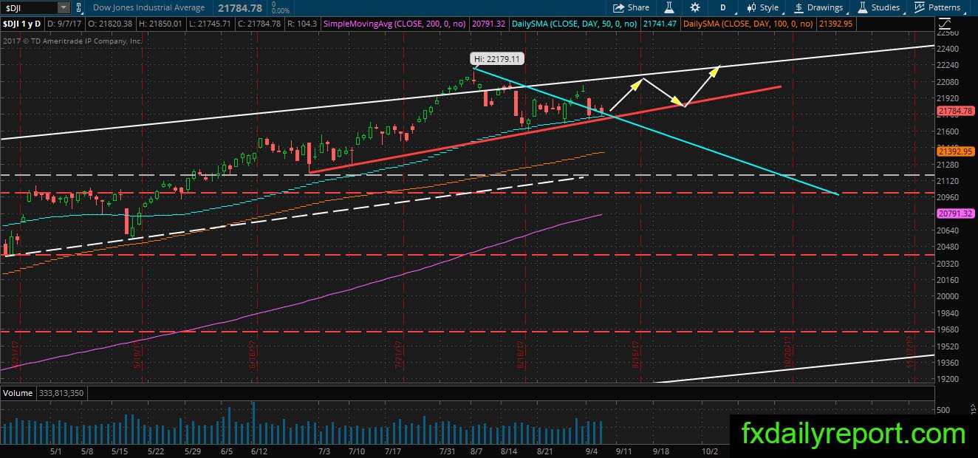Click the red 21784.78 price axis tag

coord(955,112)
